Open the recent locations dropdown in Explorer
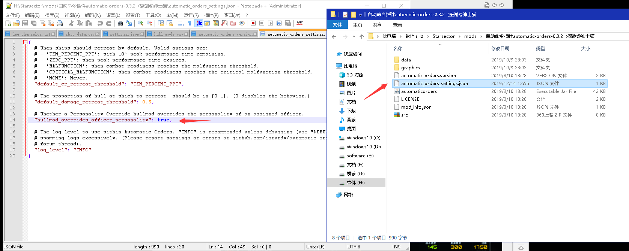This screenshot has height=251, width=629. point(354,37)
